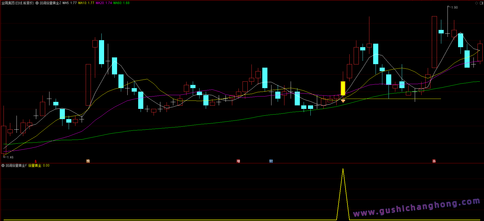
Task: Click the diamond icon in top-right corner
Action: [x=476, y=3]
